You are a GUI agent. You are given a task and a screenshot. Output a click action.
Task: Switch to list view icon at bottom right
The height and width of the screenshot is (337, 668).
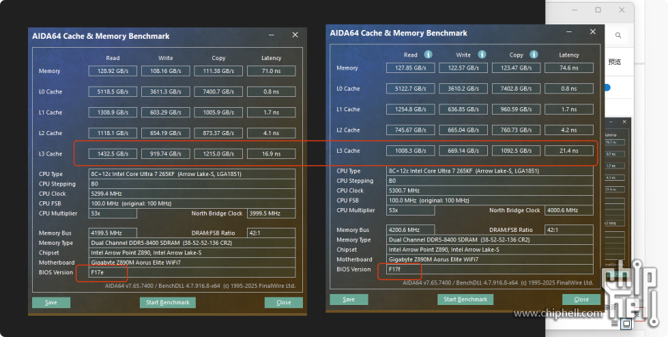coord(614,324)
